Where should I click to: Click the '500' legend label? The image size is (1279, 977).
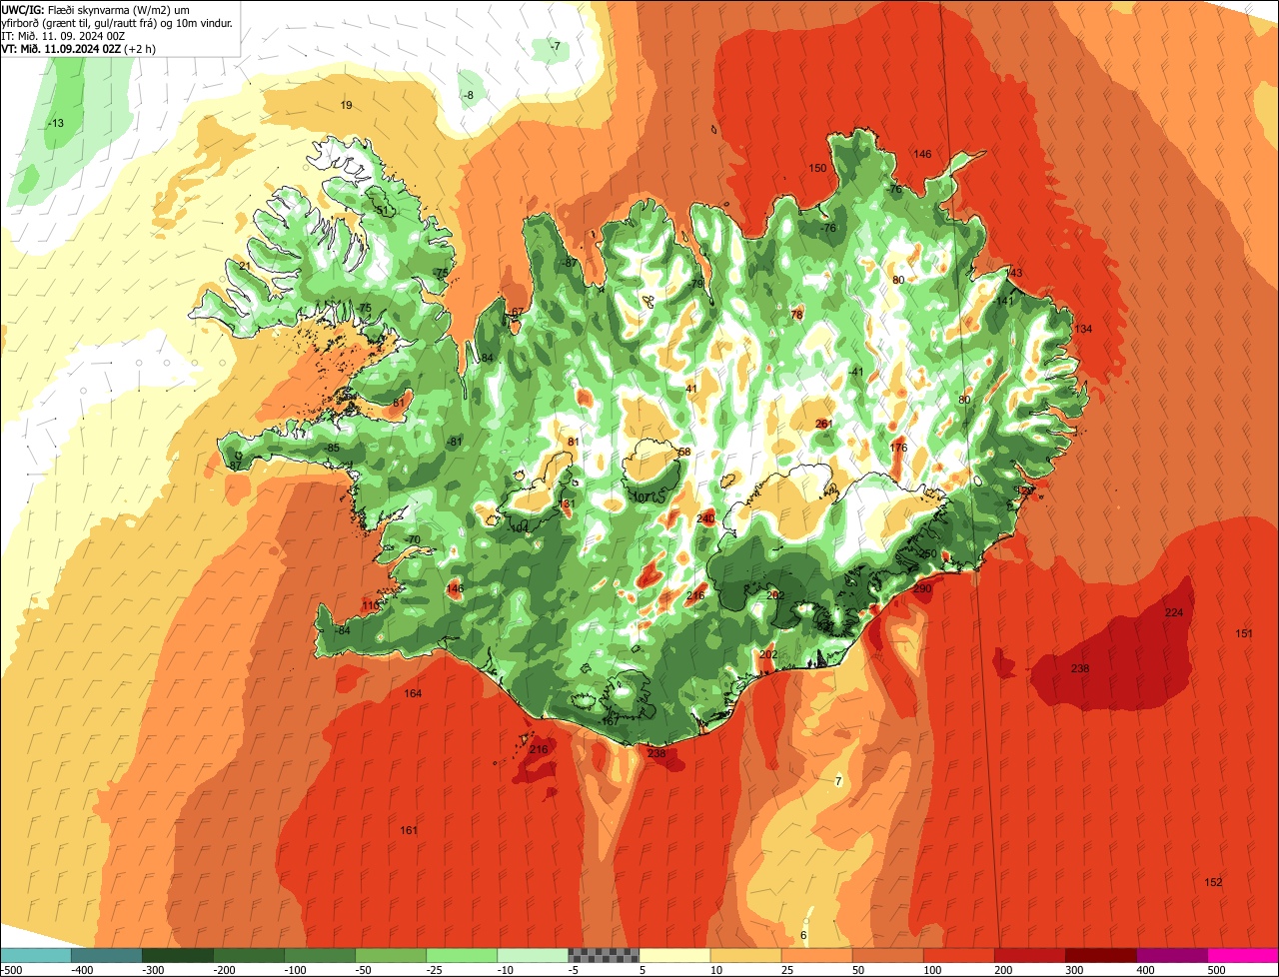click(1216, 969)
